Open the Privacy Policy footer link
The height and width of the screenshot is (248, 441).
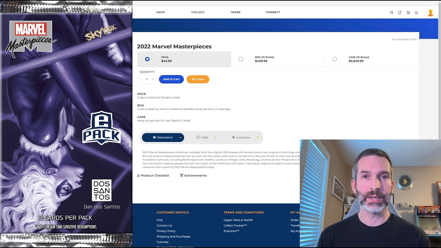tap(166, 231)
